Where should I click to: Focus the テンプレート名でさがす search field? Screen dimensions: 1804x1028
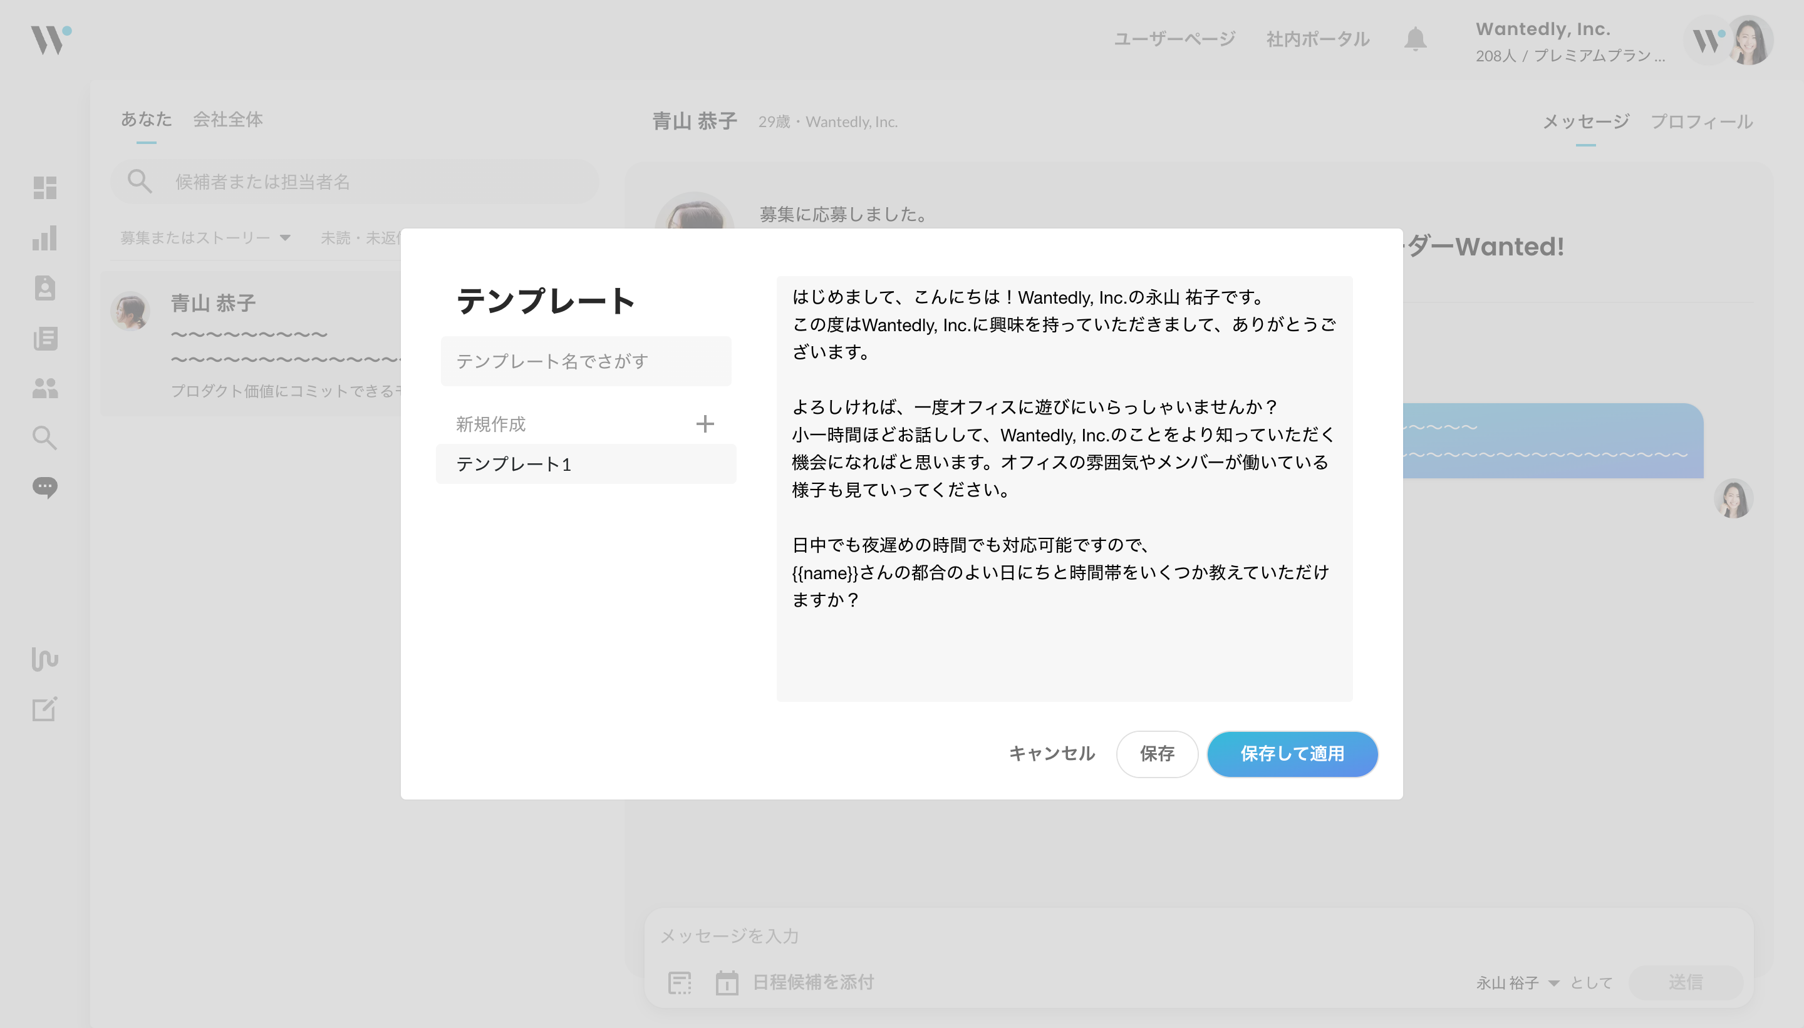[586, 361]
